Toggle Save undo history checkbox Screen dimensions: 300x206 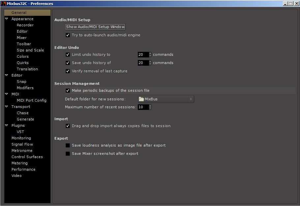click(68, 63)
